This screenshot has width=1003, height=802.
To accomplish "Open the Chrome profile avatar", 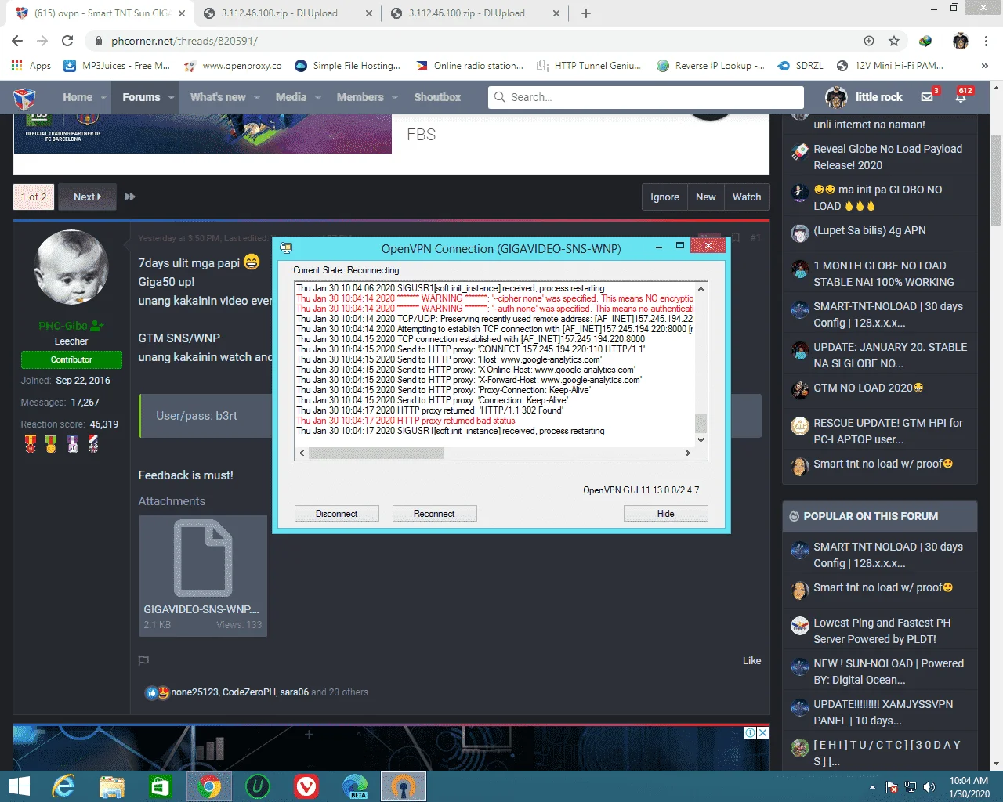I will click(x=961, y=41).
